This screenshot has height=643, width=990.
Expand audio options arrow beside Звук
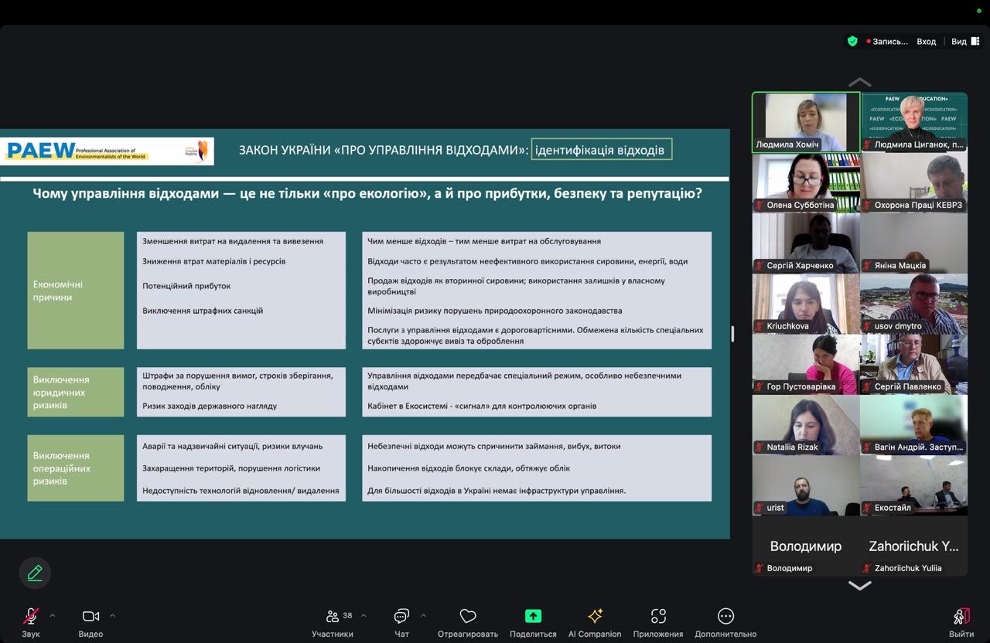(53, 616)
